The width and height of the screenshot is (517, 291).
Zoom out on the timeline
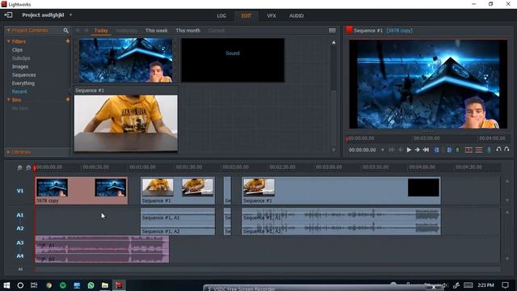tap(28, 167)
